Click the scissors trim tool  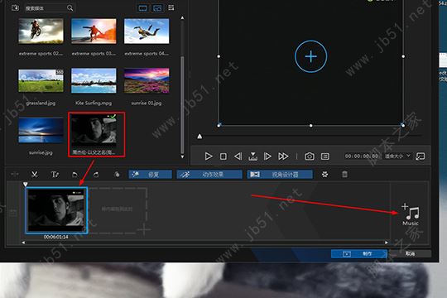pyautogui.click(x=35, y=174)
